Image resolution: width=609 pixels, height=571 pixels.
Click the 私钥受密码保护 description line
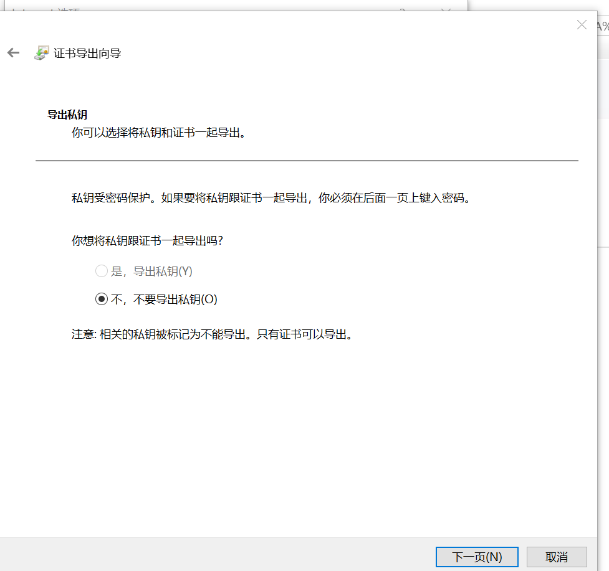(269, 199)
